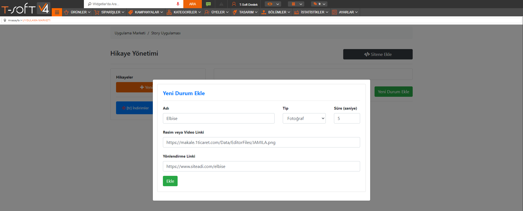
Task: Click the ÜYELER people icon
Action: pyautogui.click(x=207, y=12)
